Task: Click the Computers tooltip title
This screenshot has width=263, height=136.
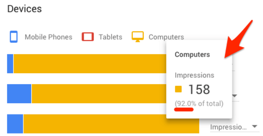Action: pos(192,55)
